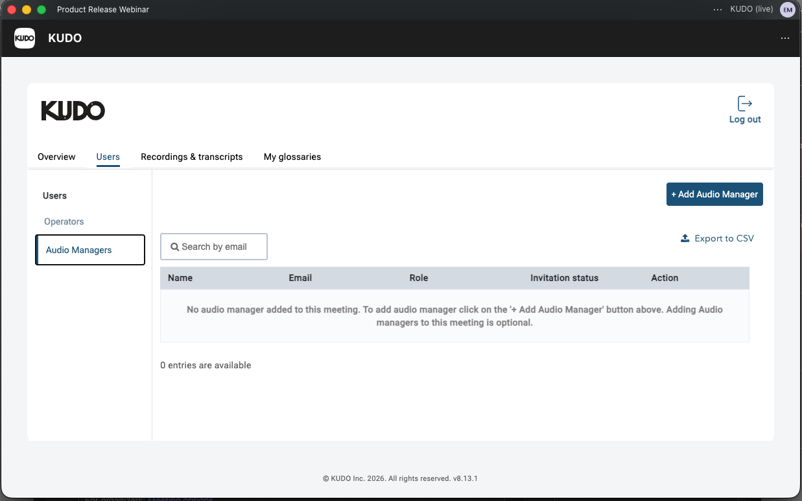Click the KUDO app logo icon

25,38
